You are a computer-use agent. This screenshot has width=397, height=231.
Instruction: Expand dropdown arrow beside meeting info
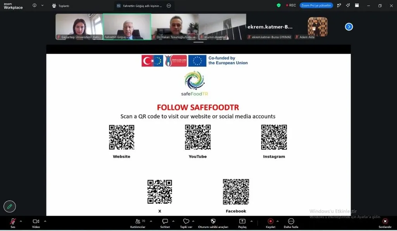coord(42,5)
